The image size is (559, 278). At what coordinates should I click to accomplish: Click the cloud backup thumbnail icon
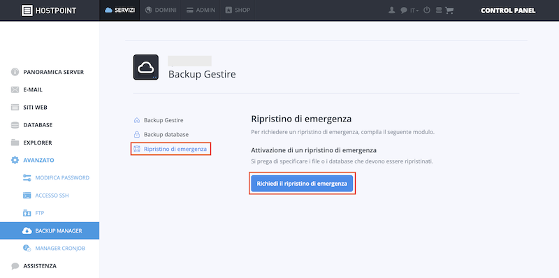pos(146,67)
